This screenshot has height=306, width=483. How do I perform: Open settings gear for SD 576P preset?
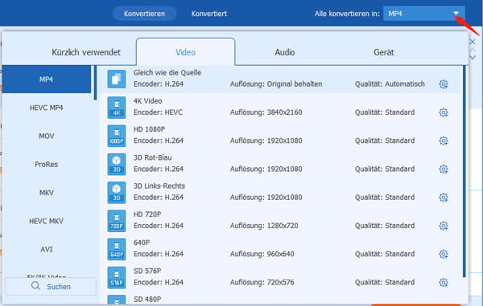pyautogui.click(x=444, y=283)
